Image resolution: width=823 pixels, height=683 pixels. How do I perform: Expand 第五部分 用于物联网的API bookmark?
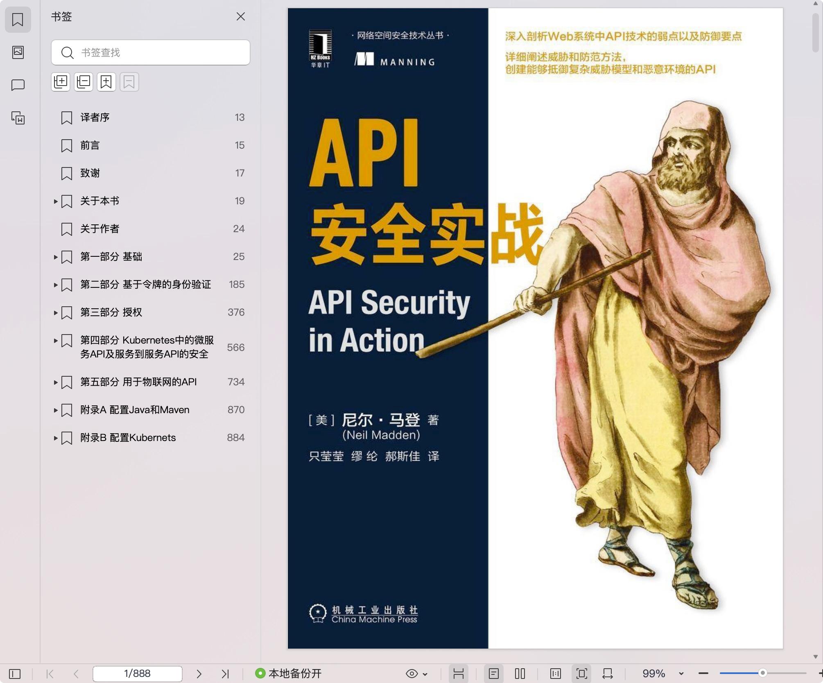tap(56, 382)
